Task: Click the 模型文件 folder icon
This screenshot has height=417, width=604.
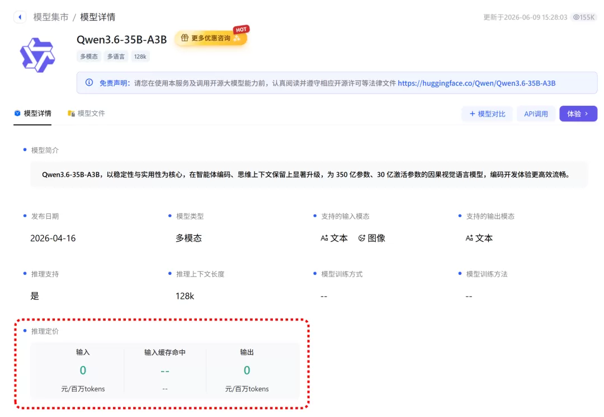Action: (71, 113)
